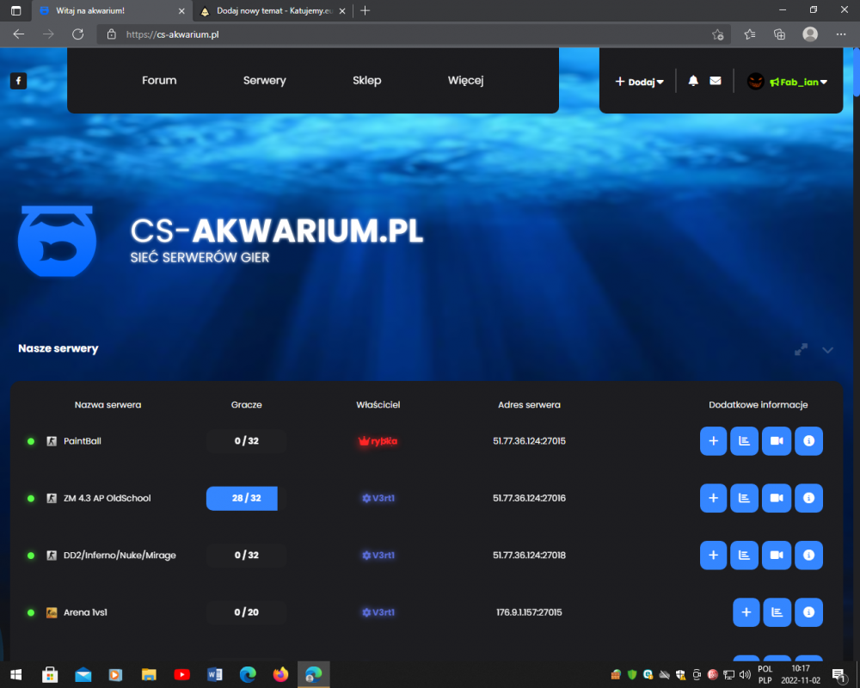This screenshot has width=860, height=688.
Task: Open browser Collections icon
Action: click(x=779, y=34)
